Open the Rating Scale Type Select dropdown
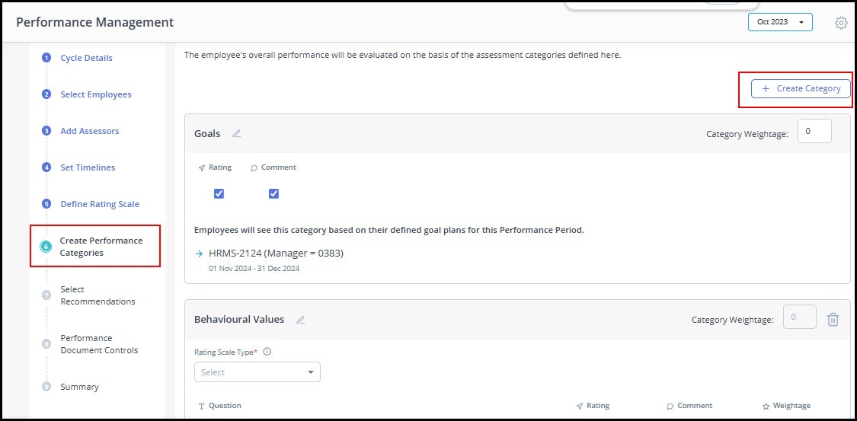857x421 pixels. pyautogui.click(x=257, y=372)
